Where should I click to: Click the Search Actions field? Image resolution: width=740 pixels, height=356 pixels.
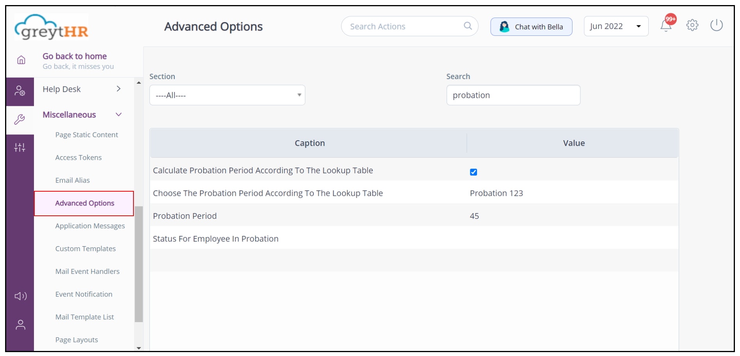404,26
